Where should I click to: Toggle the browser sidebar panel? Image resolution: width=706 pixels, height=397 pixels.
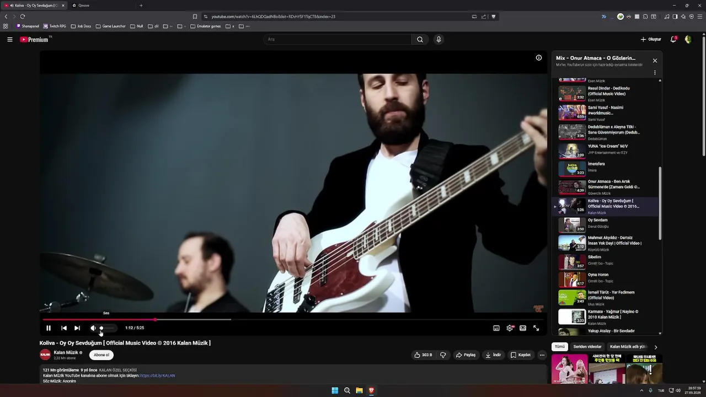point(675,17)
